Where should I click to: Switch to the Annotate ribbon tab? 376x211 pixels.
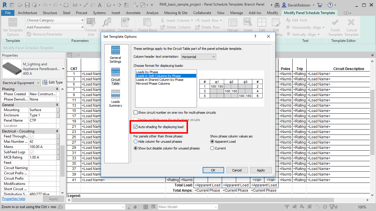tap(133, 13)
